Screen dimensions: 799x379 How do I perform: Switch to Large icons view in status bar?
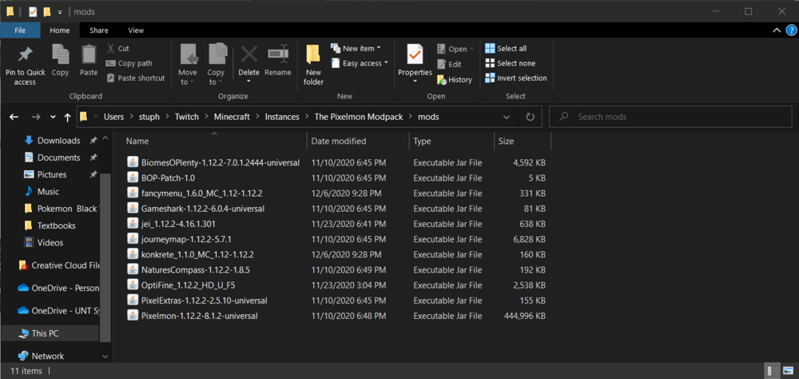click(x=787, y=371)
